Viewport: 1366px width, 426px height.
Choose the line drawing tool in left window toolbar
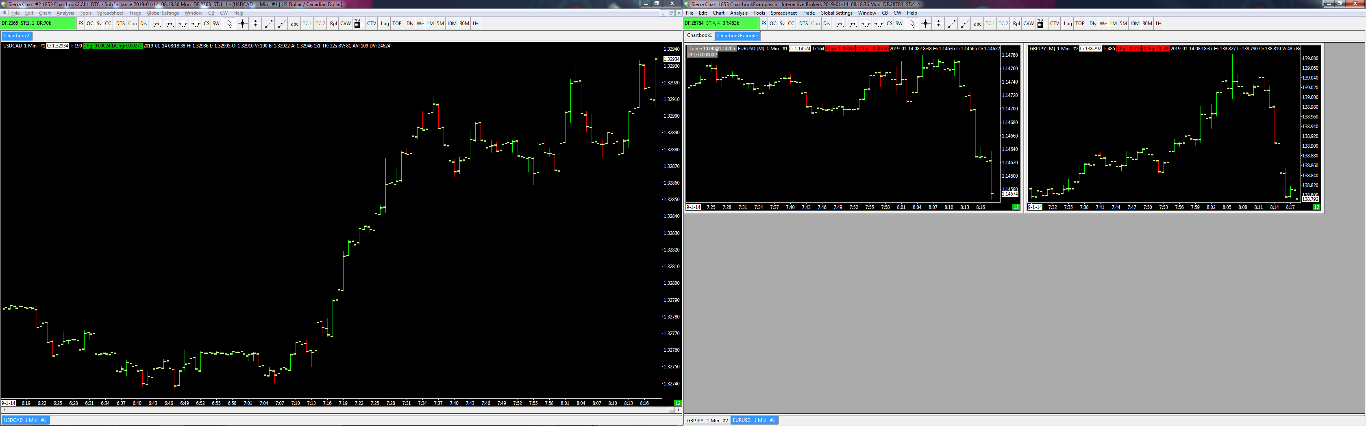[x=269, y=23]
